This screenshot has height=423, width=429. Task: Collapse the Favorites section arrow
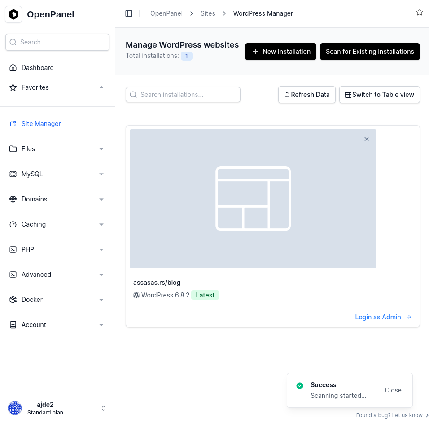[x=101, y=87]
